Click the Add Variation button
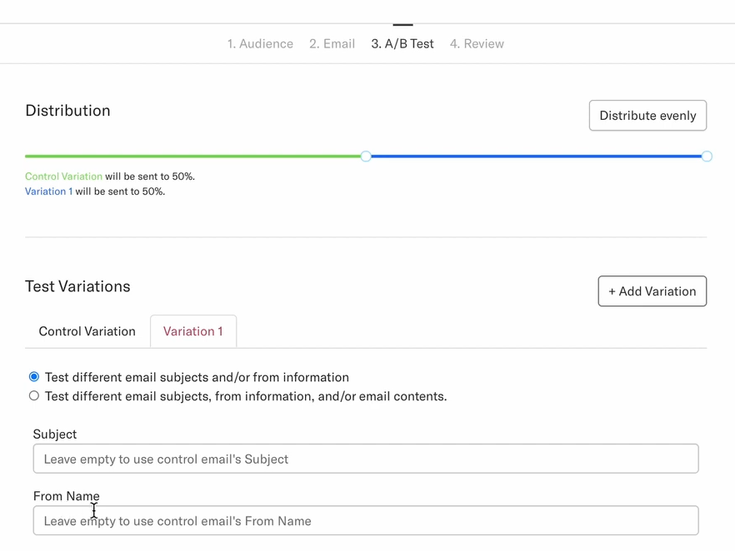735x551 pixels. 652,291
